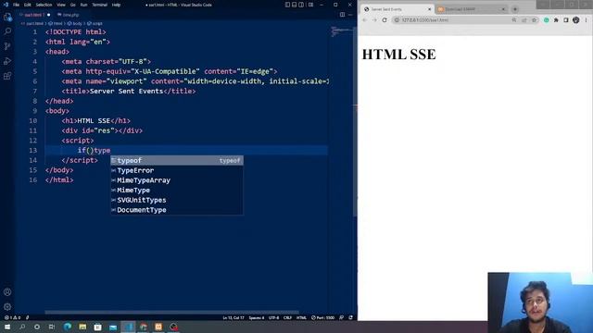Click the body breadcrumb segment
The width and height of the screenshot is (593, 333).
click(75, 23)
